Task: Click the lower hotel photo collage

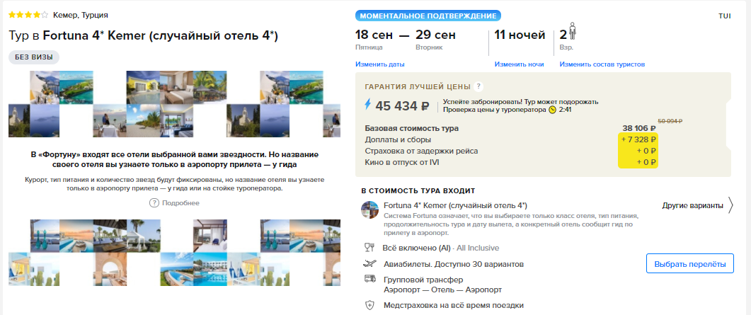Action: point(174,253)
